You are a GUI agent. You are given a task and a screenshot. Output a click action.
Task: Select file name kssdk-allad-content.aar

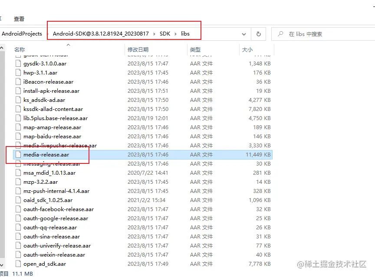[53, 109]
